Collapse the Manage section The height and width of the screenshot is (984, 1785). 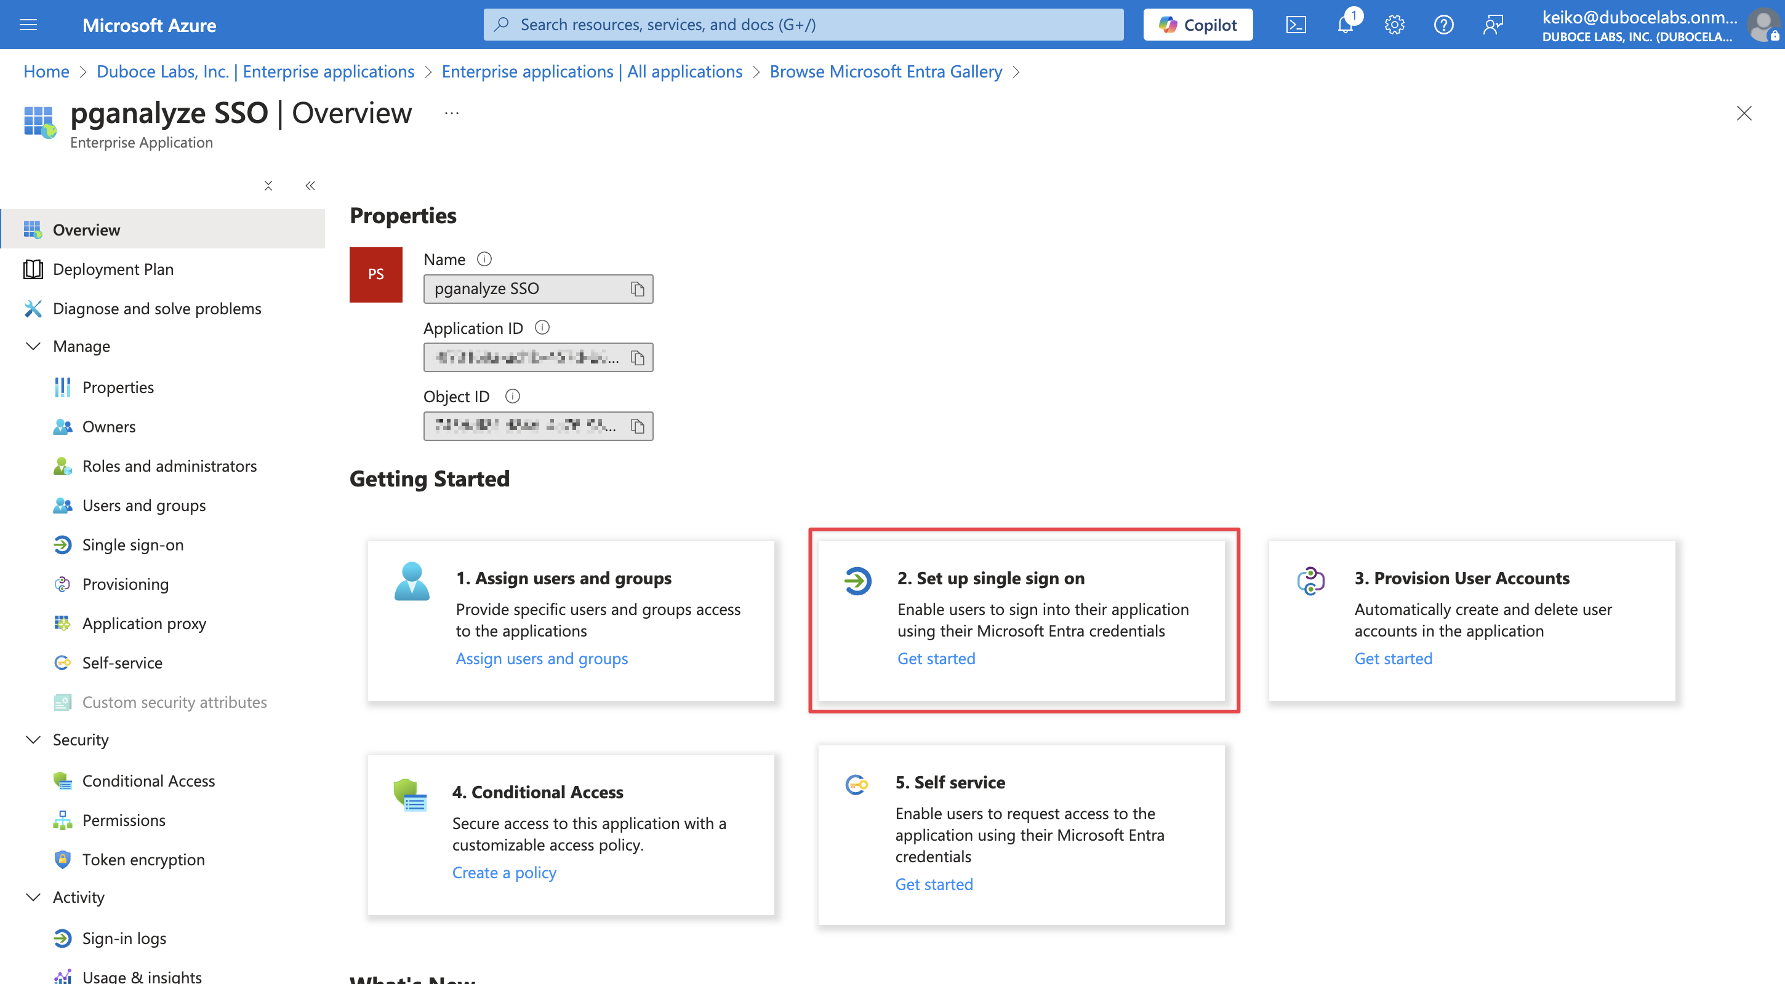(33, 346)
